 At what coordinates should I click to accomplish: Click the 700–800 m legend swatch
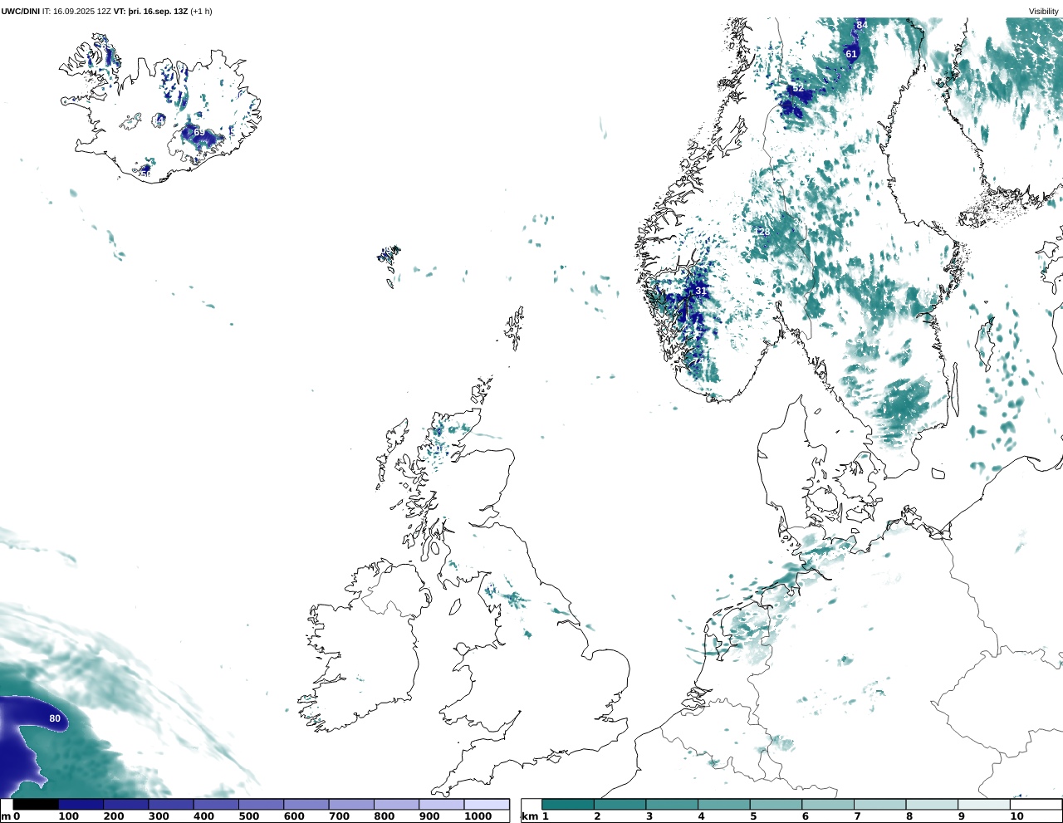pyautogui.click(x=350, y=804)
